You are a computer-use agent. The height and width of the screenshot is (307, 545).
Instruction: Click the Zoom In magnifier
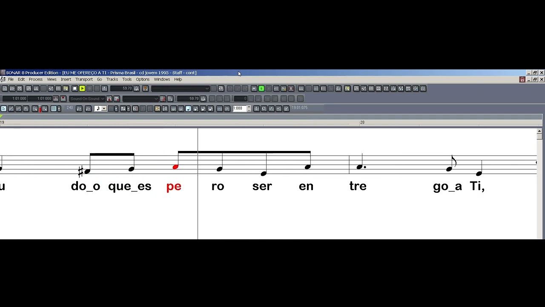(44, 109)
